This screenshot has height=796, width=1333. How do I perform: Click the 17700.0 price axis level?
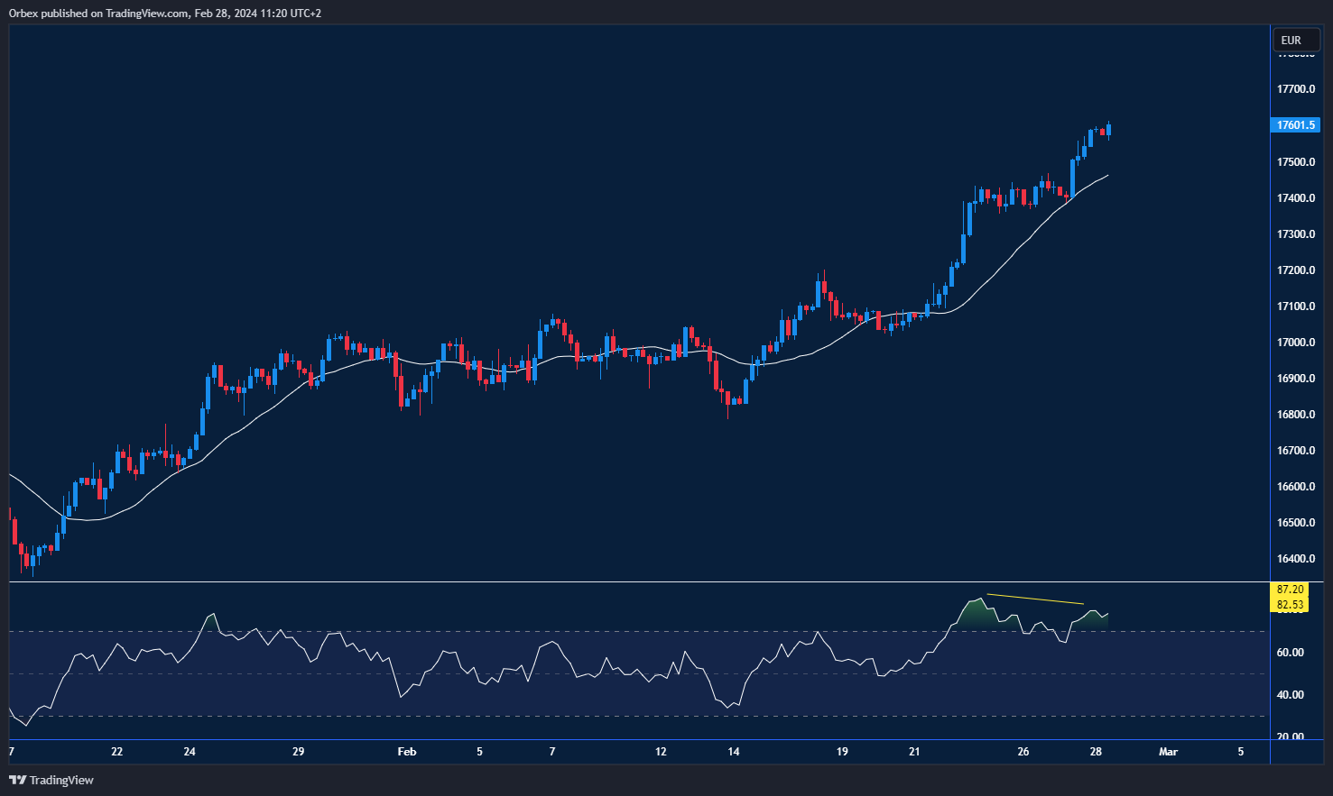[1296, 89]
